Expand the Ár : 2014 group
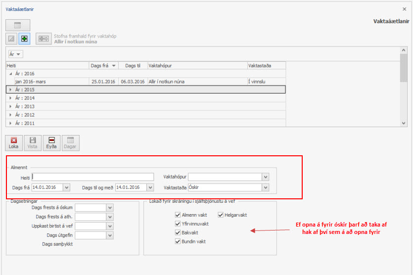 pos(10,98)
